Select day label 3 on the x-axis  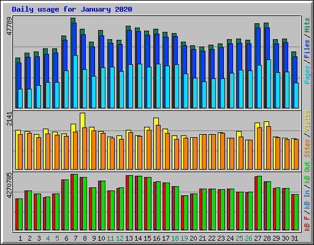39,238
